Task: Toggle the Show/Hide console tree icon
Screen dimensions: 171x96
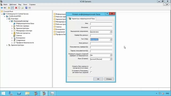Action: point(12,8)
